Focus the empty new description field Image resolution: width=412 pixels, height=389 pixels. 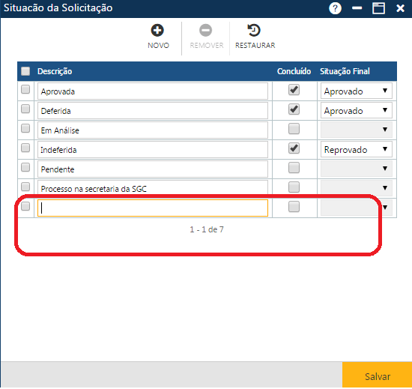click(153, 208)
